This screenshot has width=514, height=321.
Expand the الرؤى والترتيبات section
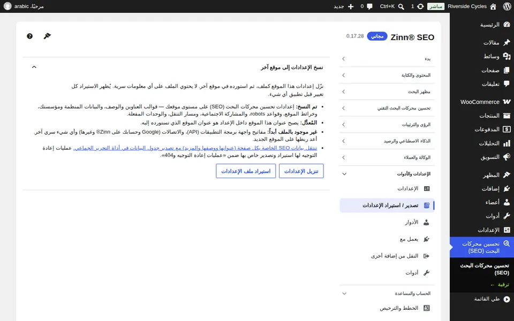387,125
